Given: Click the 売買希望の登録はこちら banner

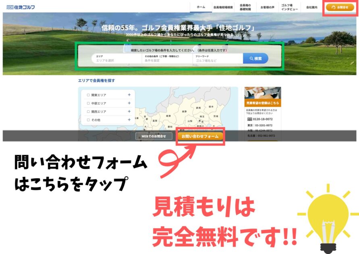Looking at the screenshot, I should coord(263,103).
